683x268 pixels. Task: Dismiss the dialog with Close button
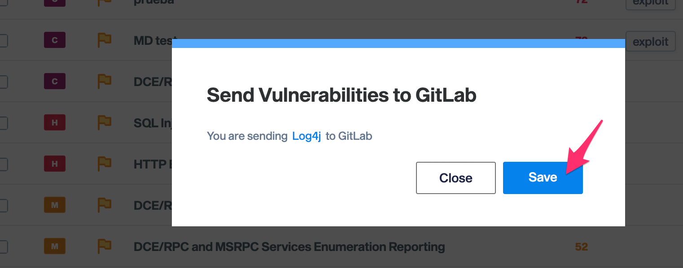[x=455, y=178]
